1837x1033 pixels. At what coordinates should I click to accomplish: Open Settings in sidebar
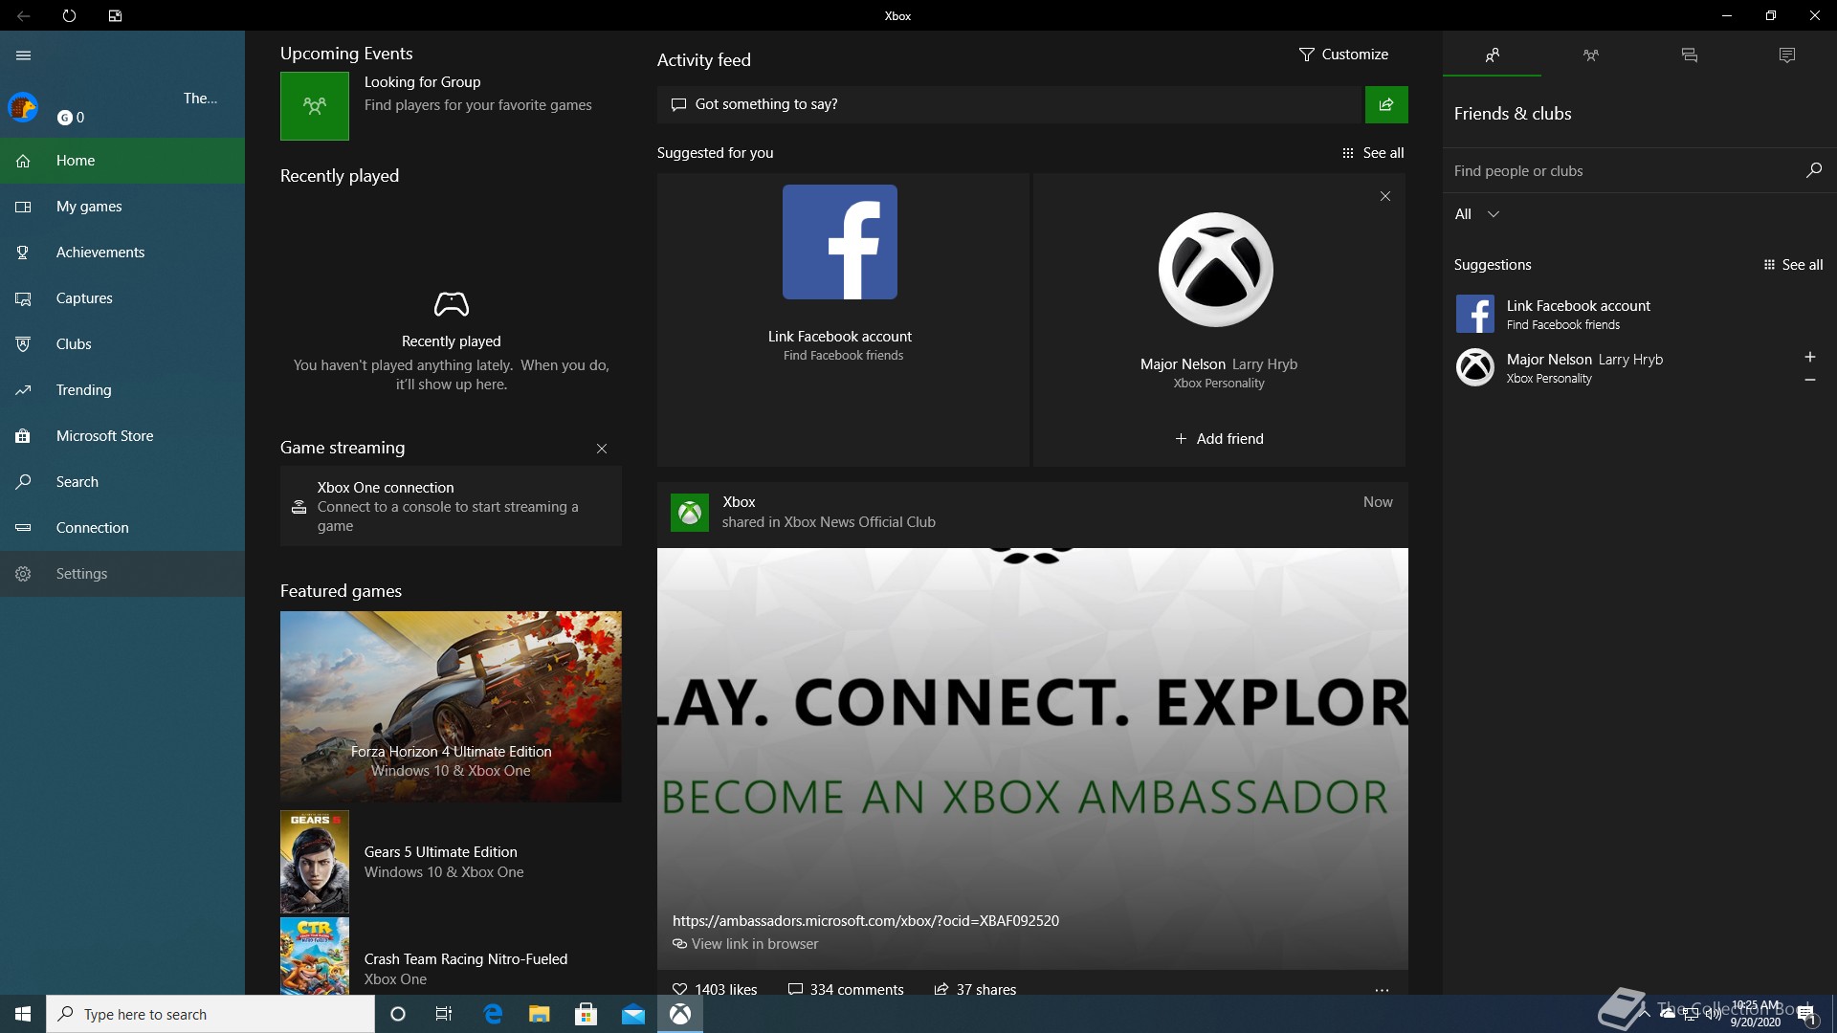(122, 574)
